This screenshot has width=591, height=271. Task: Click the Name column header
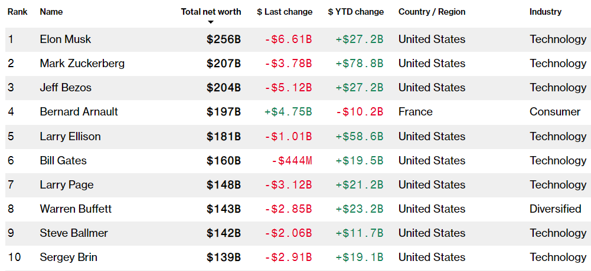tap(51, 12)
